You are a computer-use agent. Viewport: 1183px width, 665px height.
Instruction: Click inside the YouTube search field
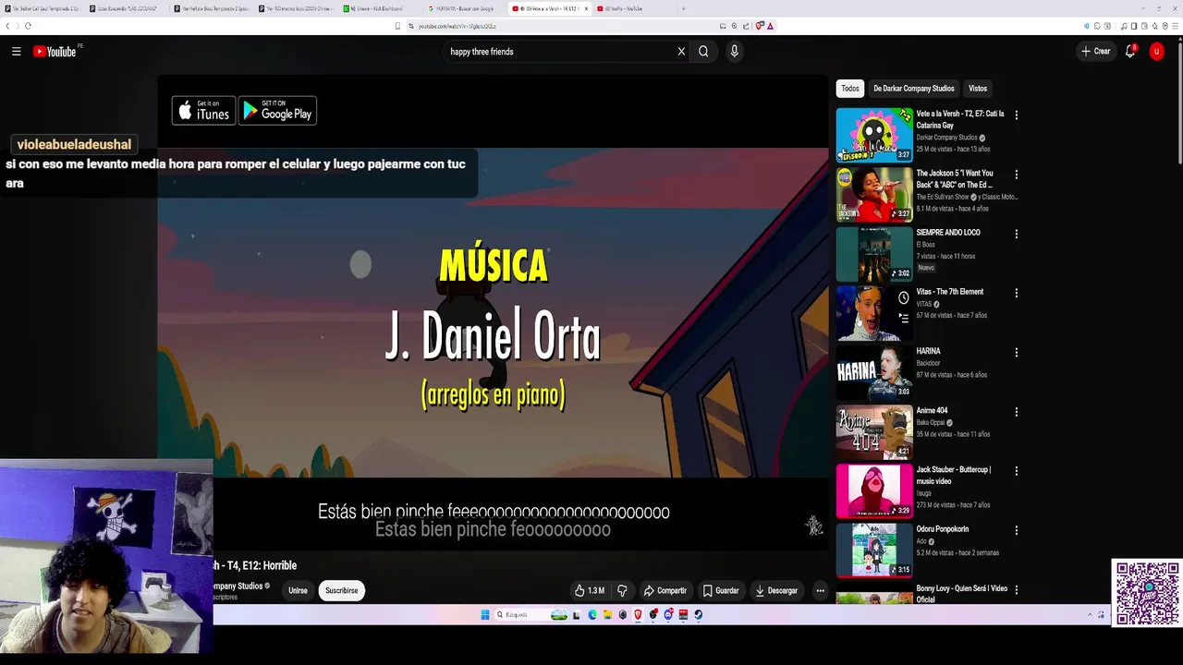point(559,52)
